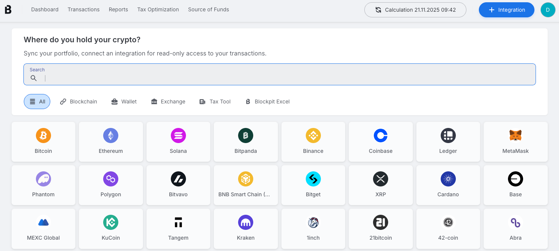
Task: Choose the BNB Smart Chain icon
Action: point(246,179)
